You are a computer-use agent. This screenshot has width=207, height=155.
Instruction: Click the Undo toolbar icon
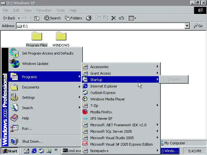point(121,18)
